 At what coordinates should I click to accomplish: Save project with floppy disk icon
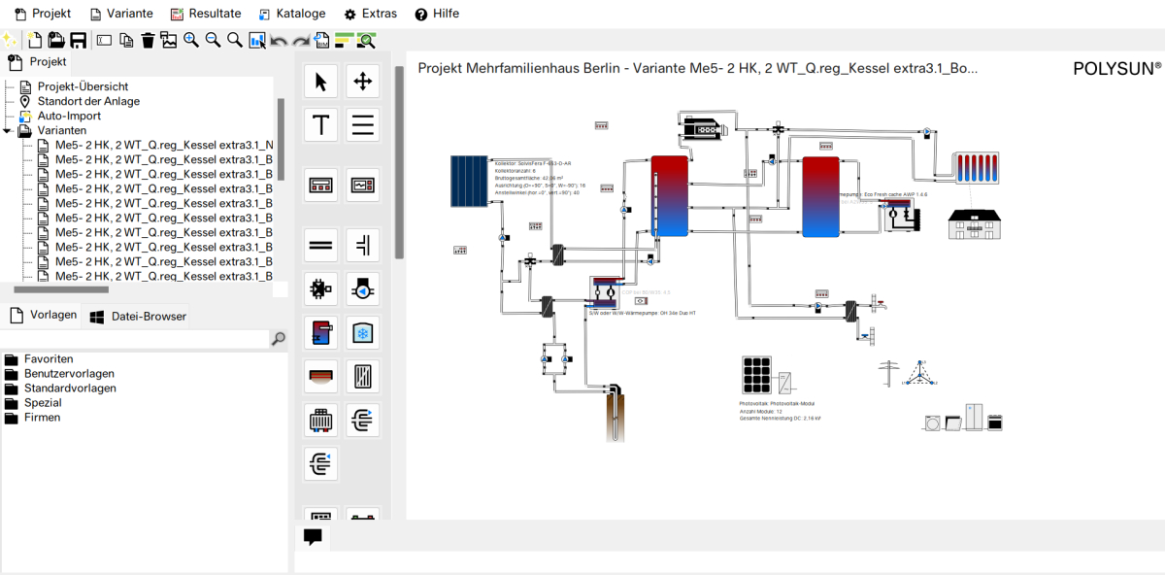click(78, 40)
